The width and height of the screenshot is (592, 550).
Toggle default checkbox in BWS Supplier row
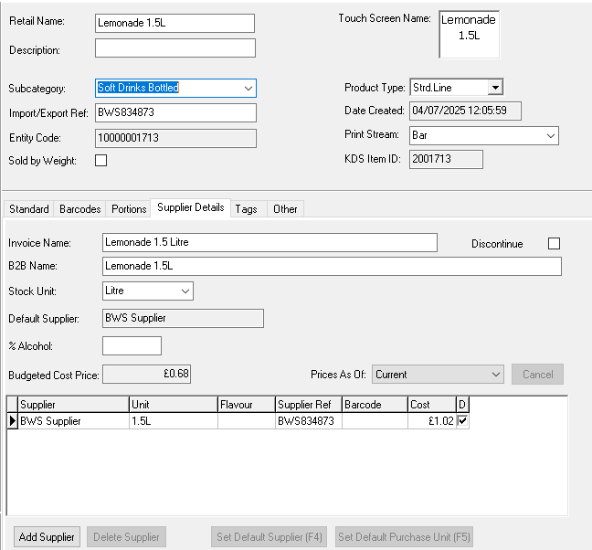point(462,421)
